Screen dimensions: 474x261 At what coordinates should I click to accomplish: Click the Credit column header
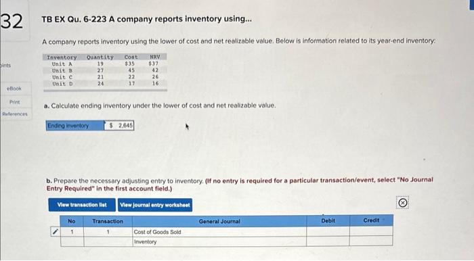coord(371,220)
